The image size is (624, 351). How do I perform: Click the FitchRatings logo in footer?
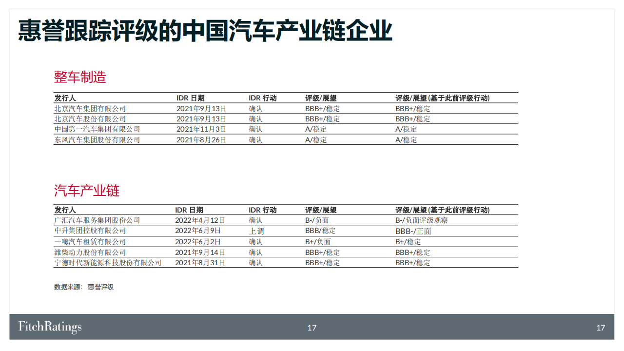click(x=50, y=327)
